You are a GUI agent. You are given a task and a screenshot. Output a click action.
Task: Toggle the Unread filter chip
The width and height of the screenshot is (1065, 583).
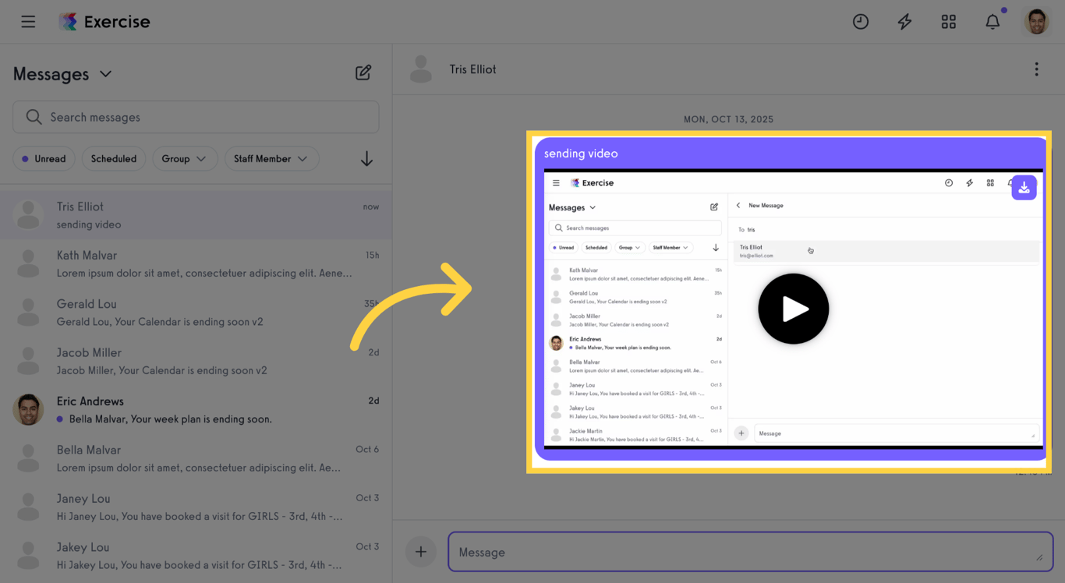click(44, 159)
